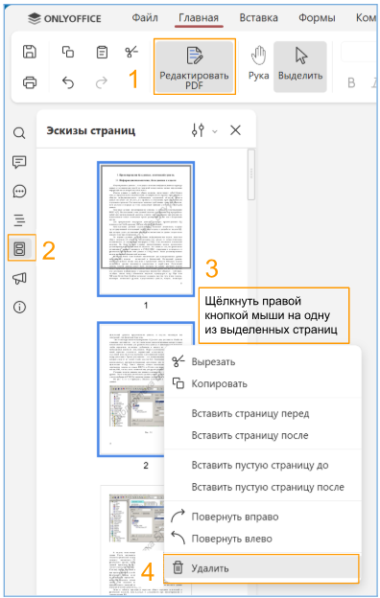Click the ONLYOFFICE logo
The image size is (380, 598).
(x=65, y=18)
